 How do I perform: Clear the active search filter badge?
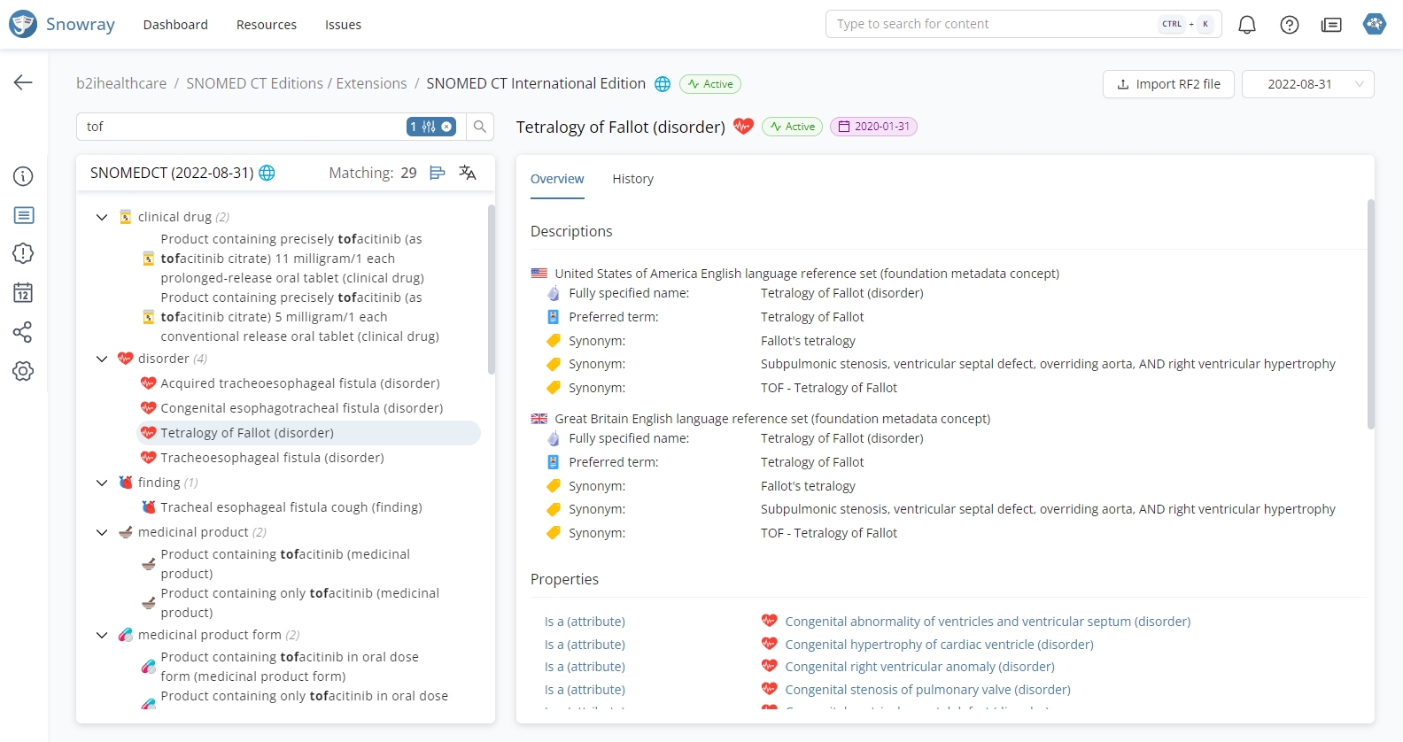[446, 127]
